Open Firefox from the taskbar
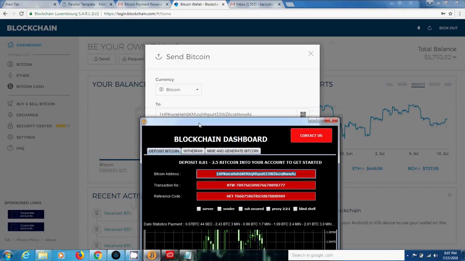465x261 pixels. click(79, 255)
